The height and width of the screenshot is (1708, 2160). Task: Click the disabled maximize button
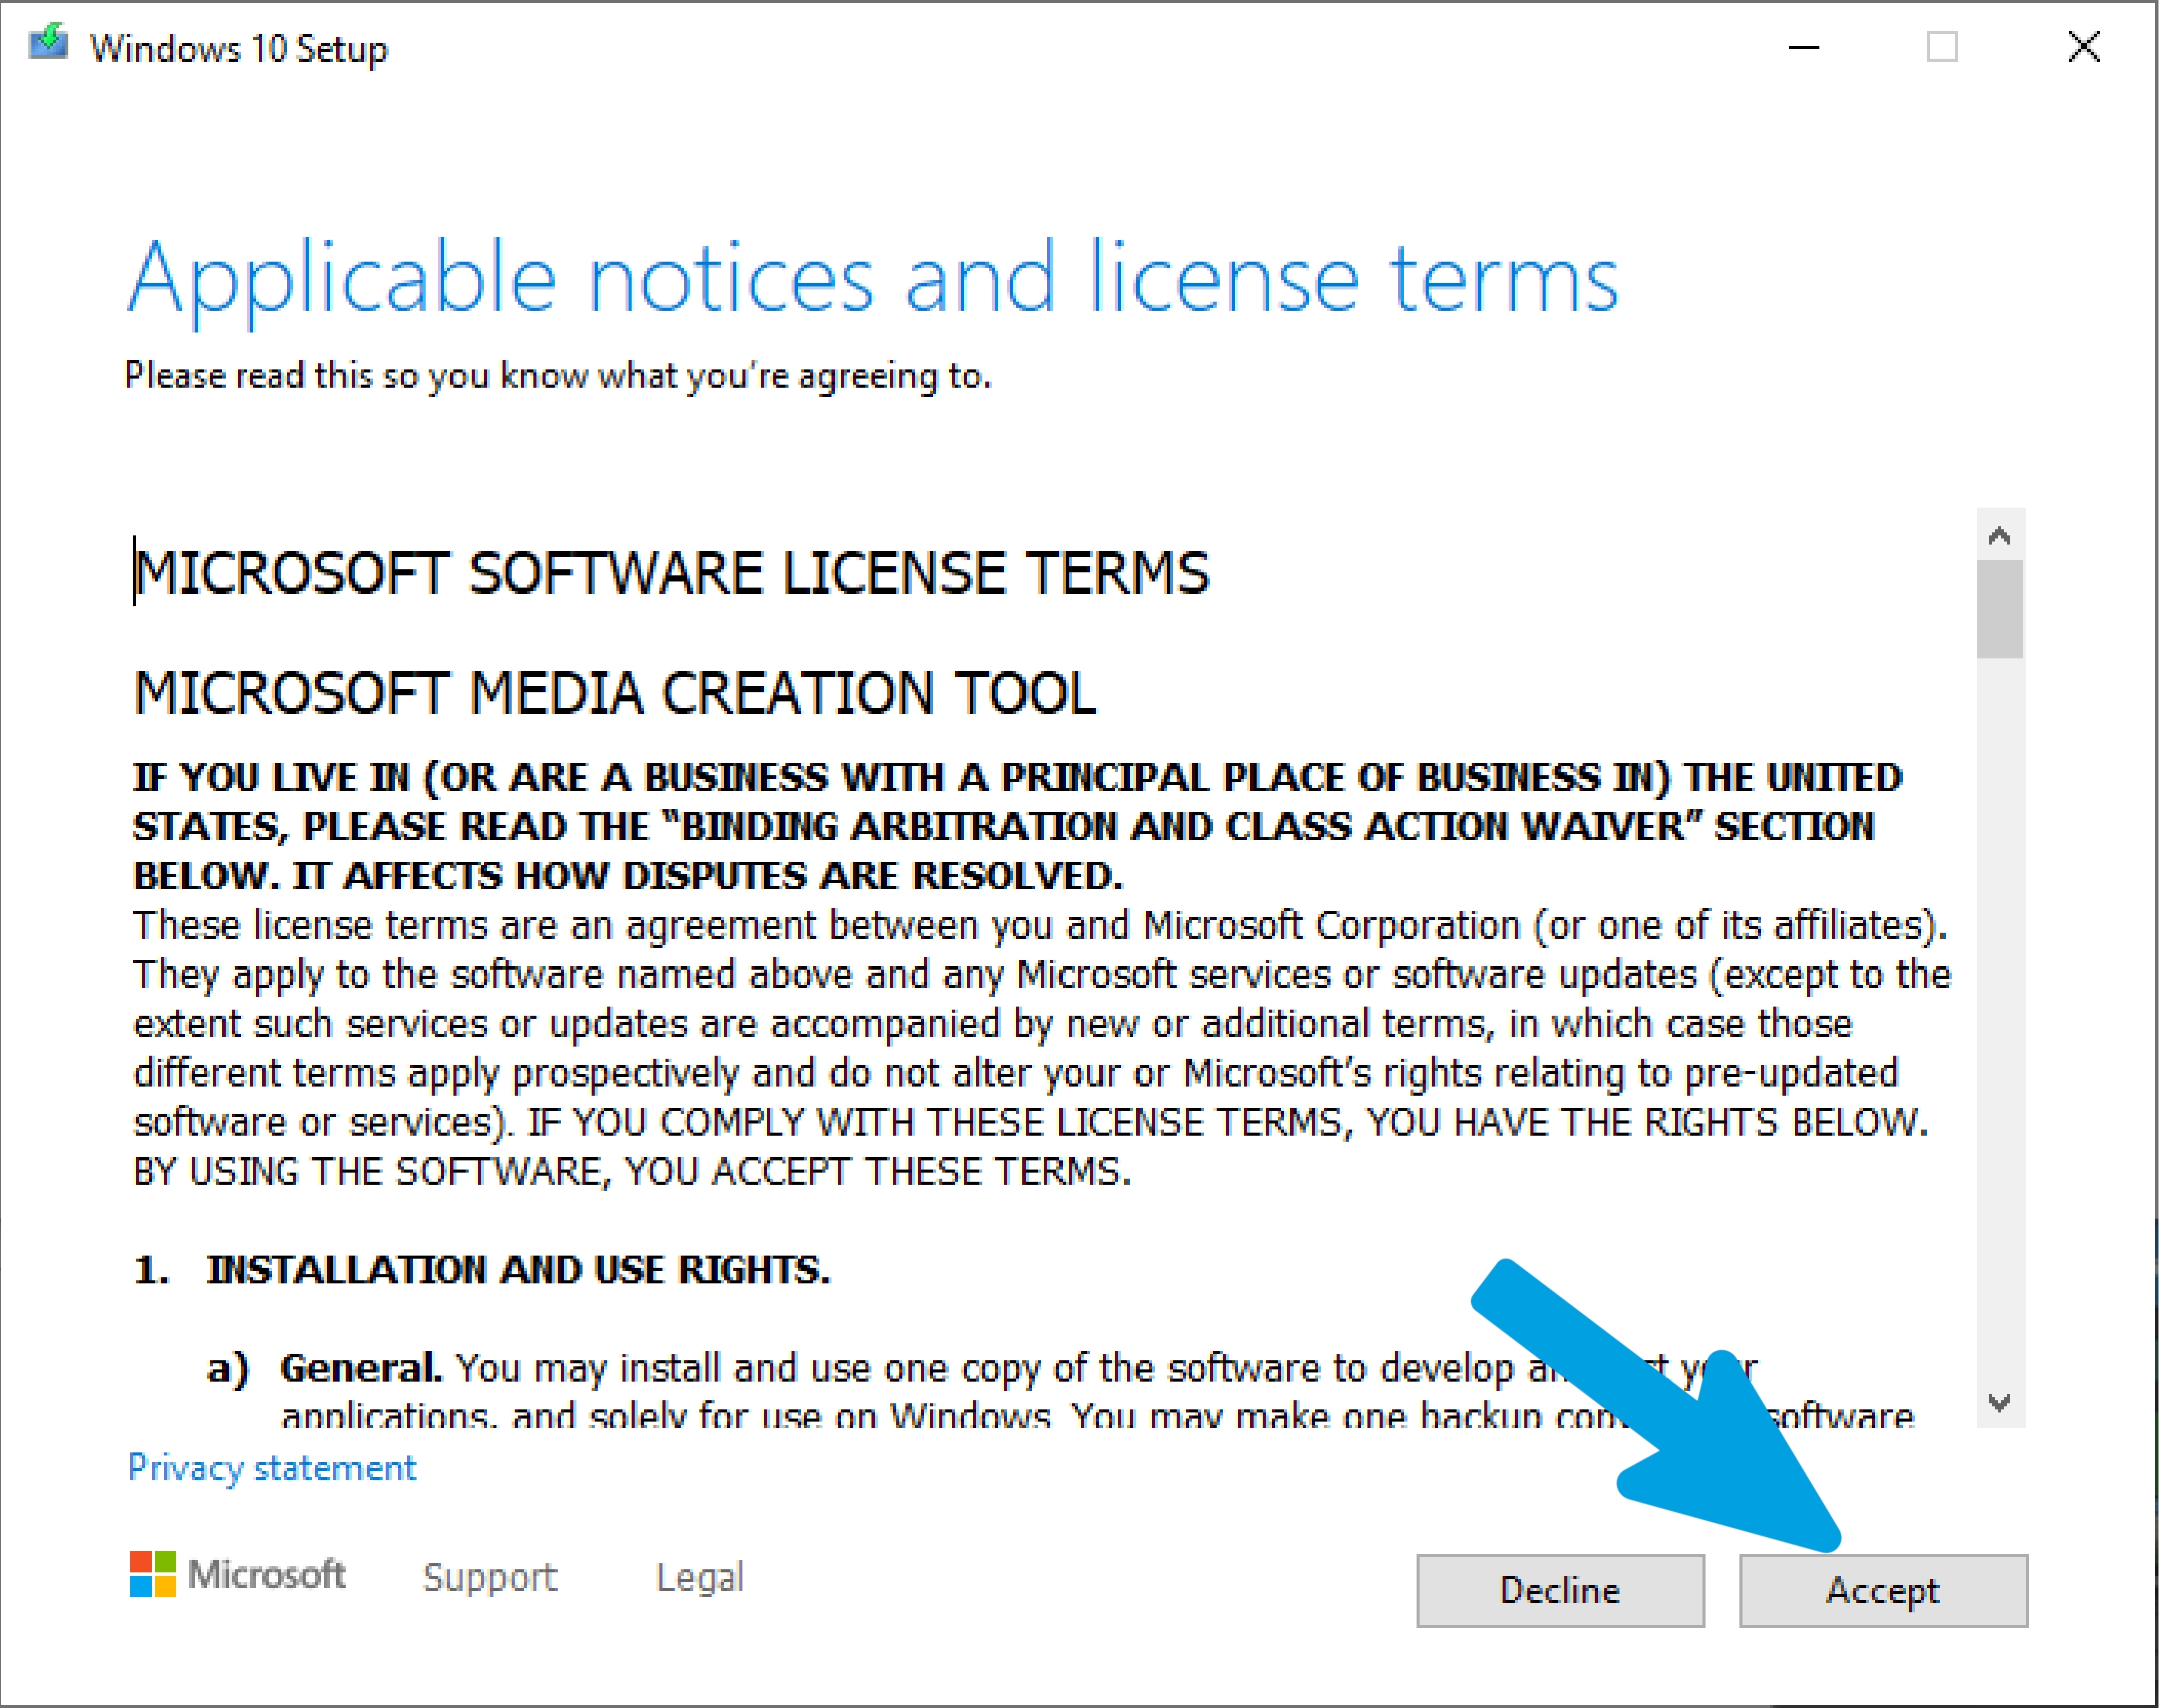pyautogui.click(x=1942, y=47)
